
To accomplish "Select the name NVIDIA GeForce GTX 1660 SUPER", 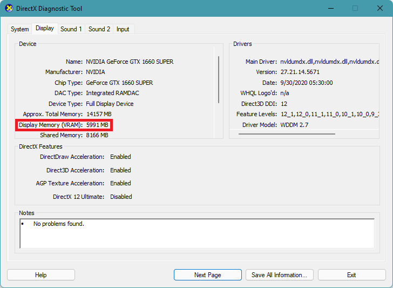I will pyautogui.click(x=130, y=62).
